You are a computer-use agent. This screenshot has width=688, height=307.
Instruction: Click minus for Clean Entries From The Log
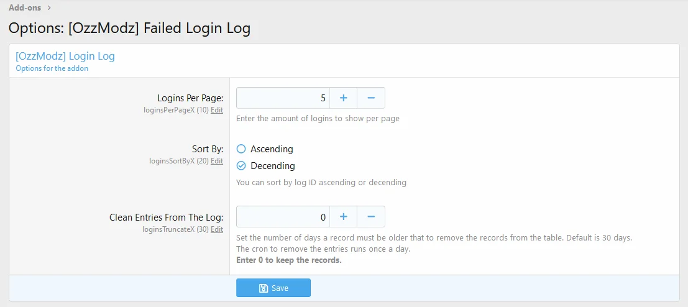click(x=371, y=217)
